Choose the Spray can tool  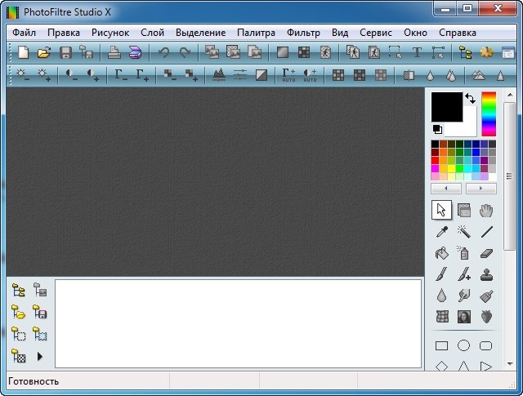[463, 253]
